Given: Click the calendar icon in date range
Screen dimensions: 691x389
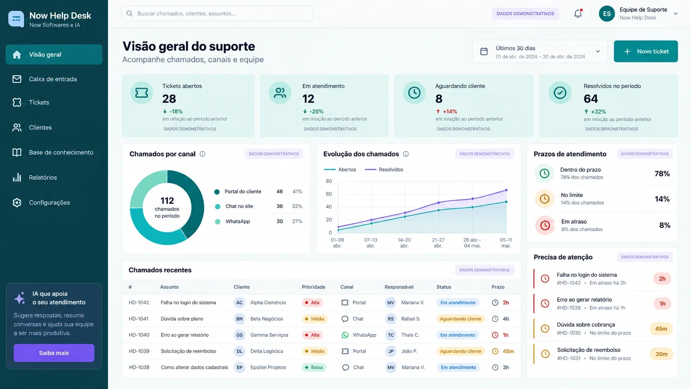Looking at the screenshot, I should click(484, 52).
